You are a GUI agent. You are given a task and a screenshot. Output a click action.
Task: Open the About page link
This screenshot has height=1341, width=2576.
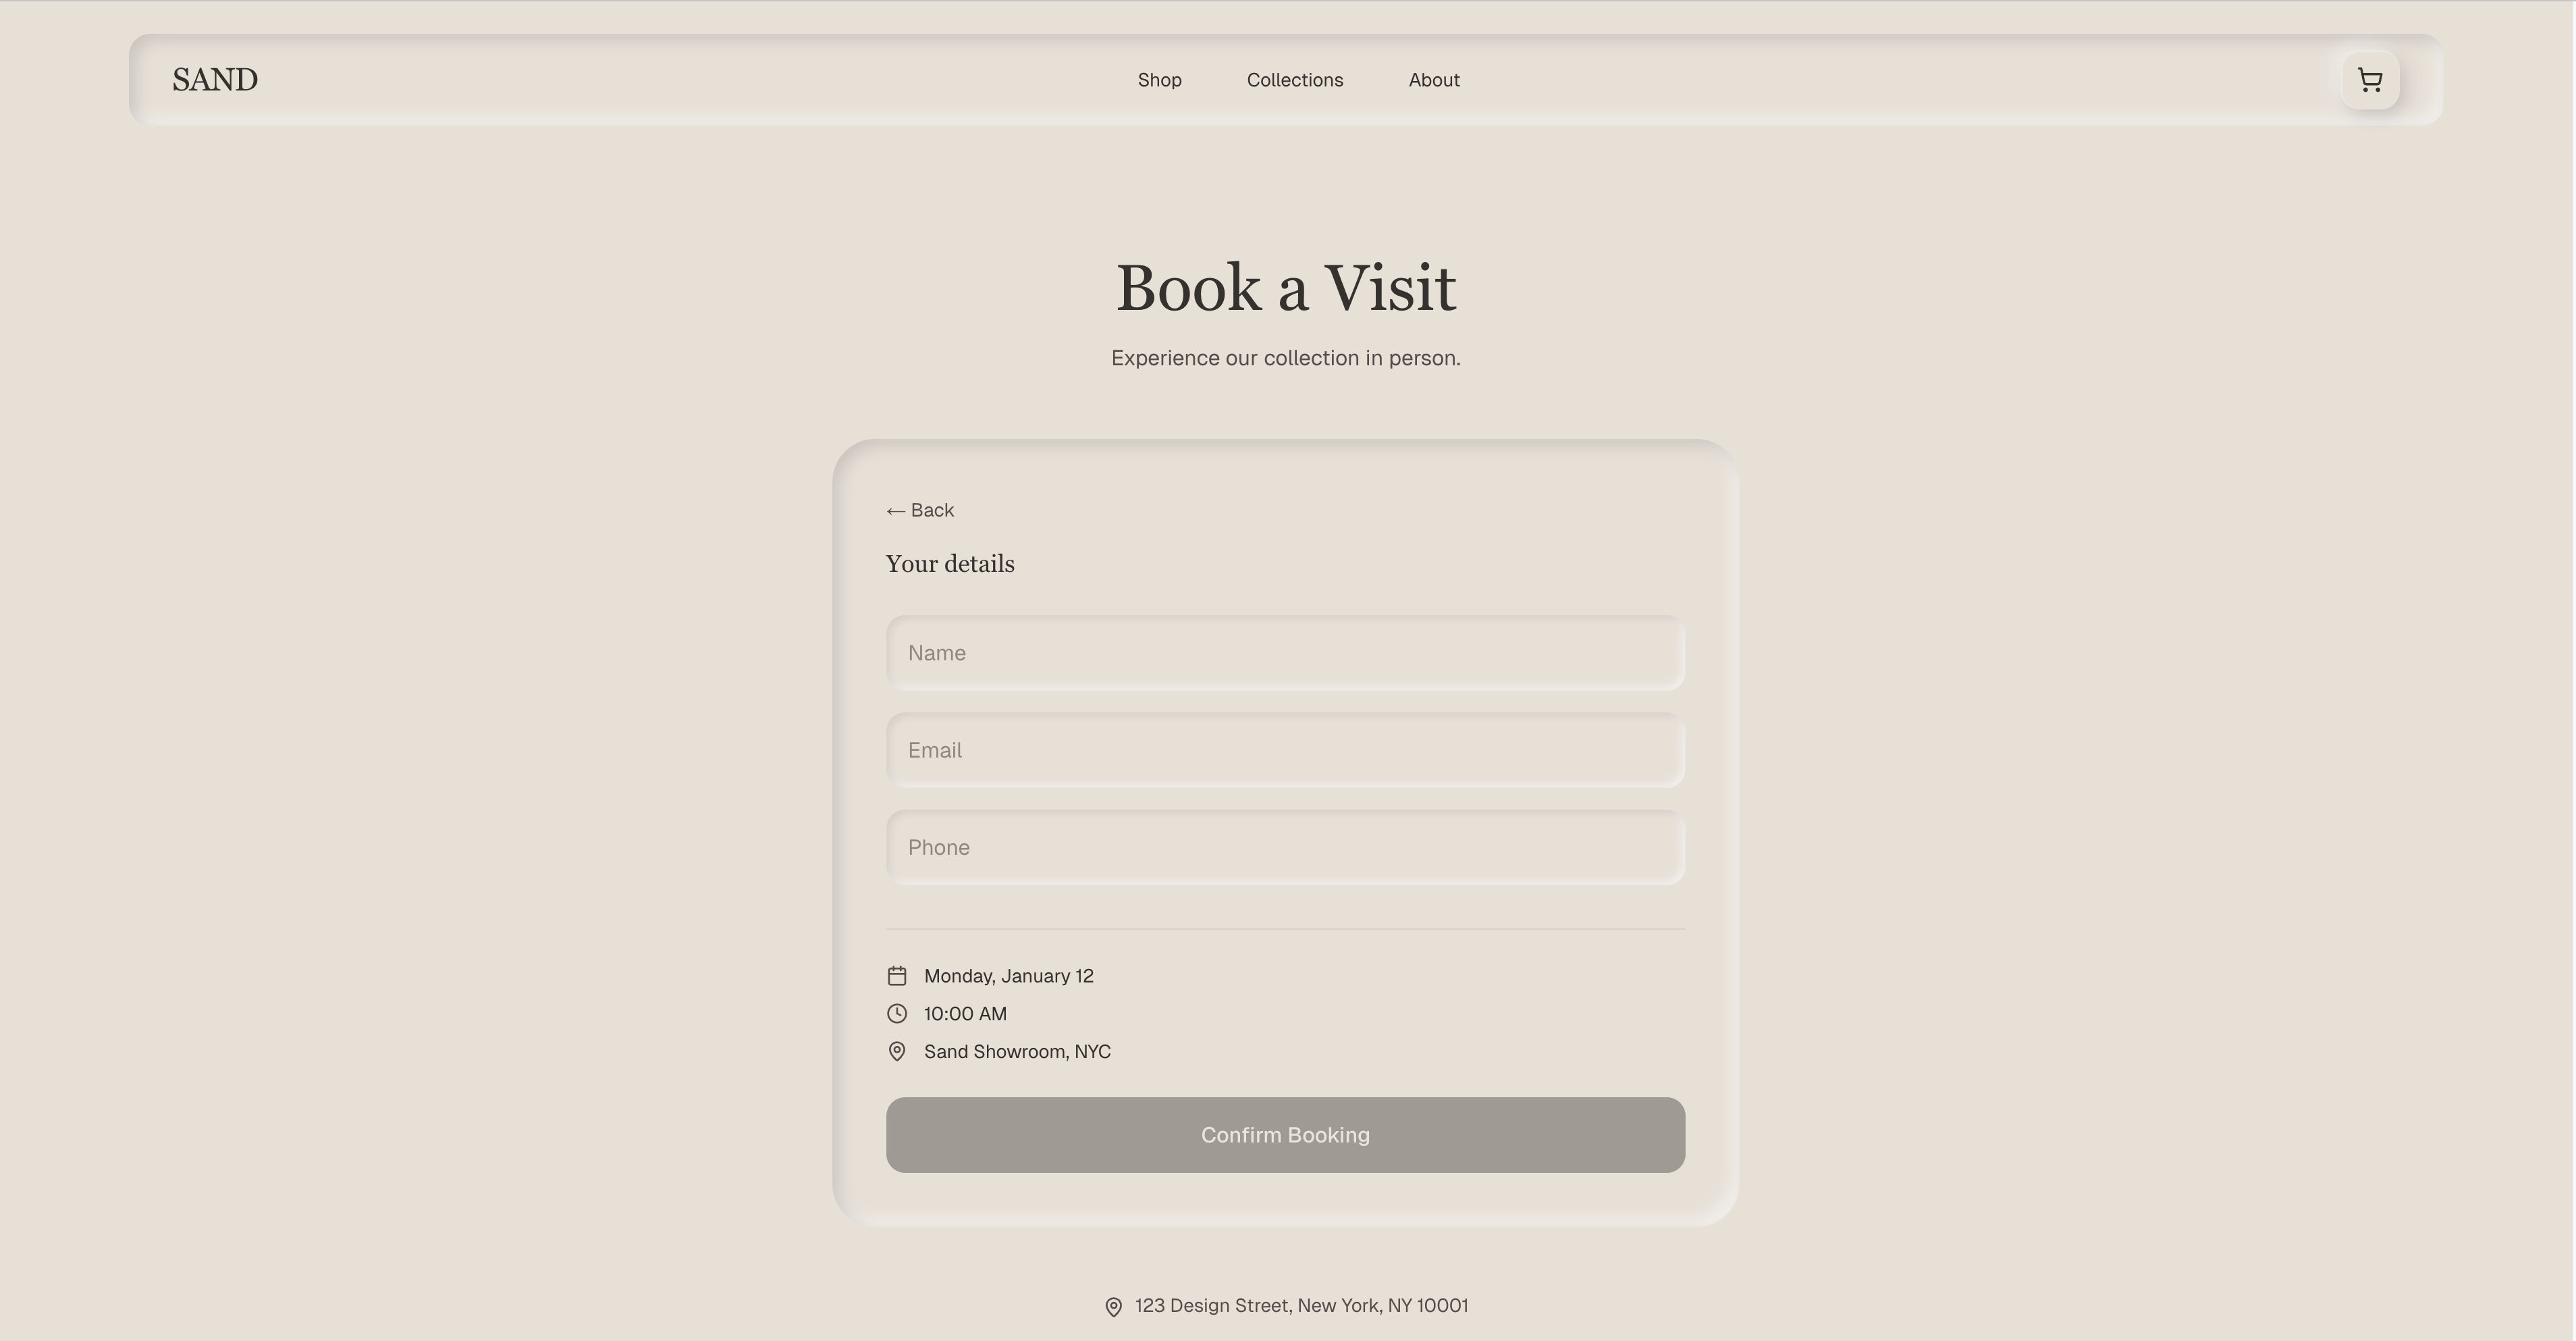point(1434,80)
